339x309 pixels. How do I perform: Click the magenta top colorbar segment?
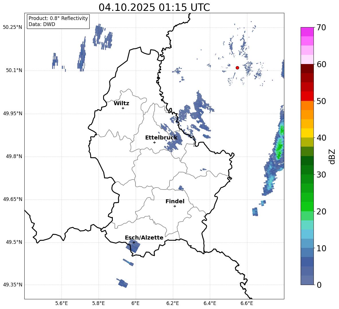point(307,32)
